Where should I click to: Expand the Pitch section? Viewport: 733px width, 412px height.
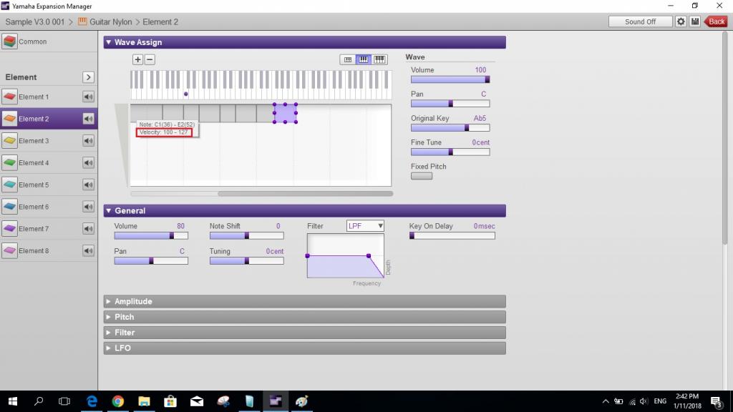[x=109, y=317]
